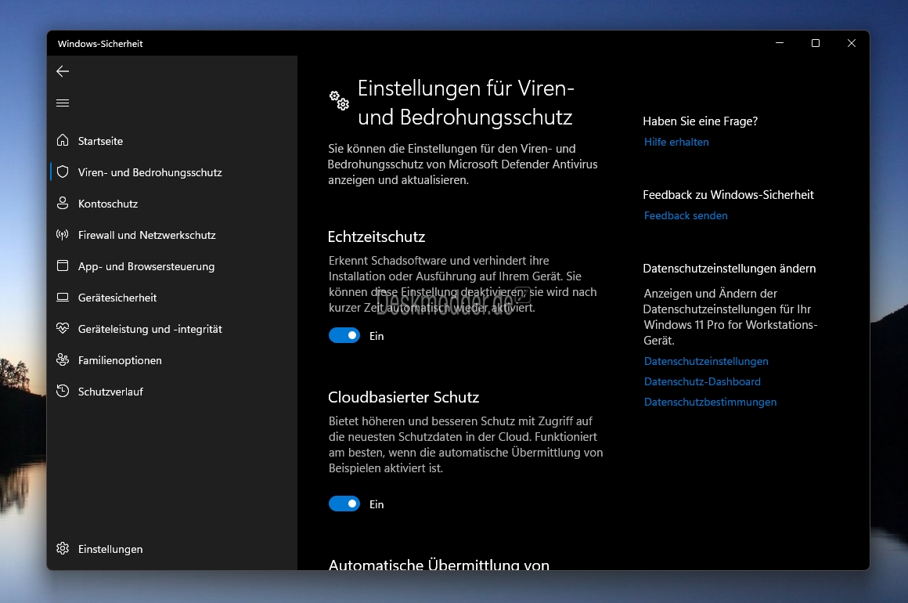Image resolution: width=908 pixels, height=603 pixels.
Task: Click the family icon for Familienoptionen
Action: coord(63,359)
